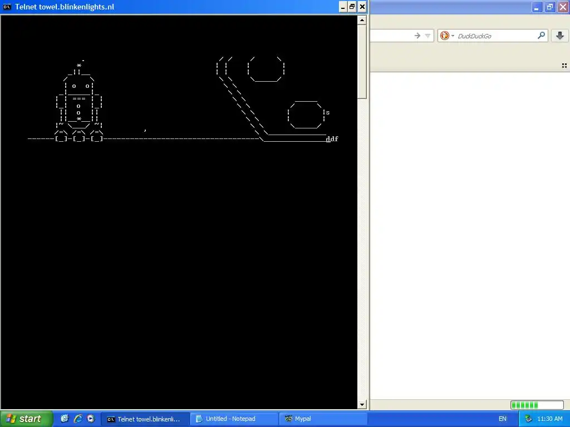Image resolution: width=570 pixels, height=427 pixels.
Task: Click the 11:30 AM system clock
Action: point(549,419)
